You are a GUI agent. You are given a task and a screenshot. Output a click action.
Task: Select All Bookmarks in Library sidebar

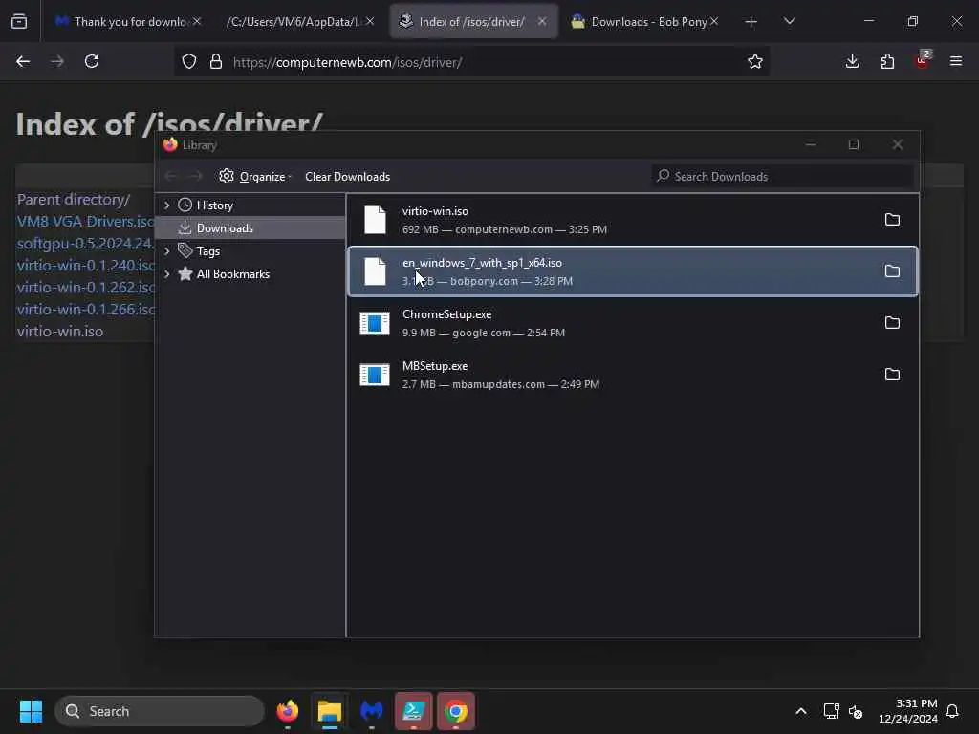pos(233,274)
